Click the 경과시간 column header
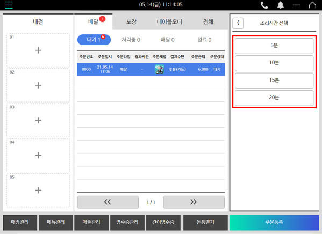The width and height of the screenshot is (322, 234). tap(142, 57)
